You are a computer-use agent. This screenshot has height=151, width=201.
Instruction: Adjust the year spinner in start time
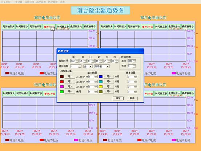tap(77, 61)
